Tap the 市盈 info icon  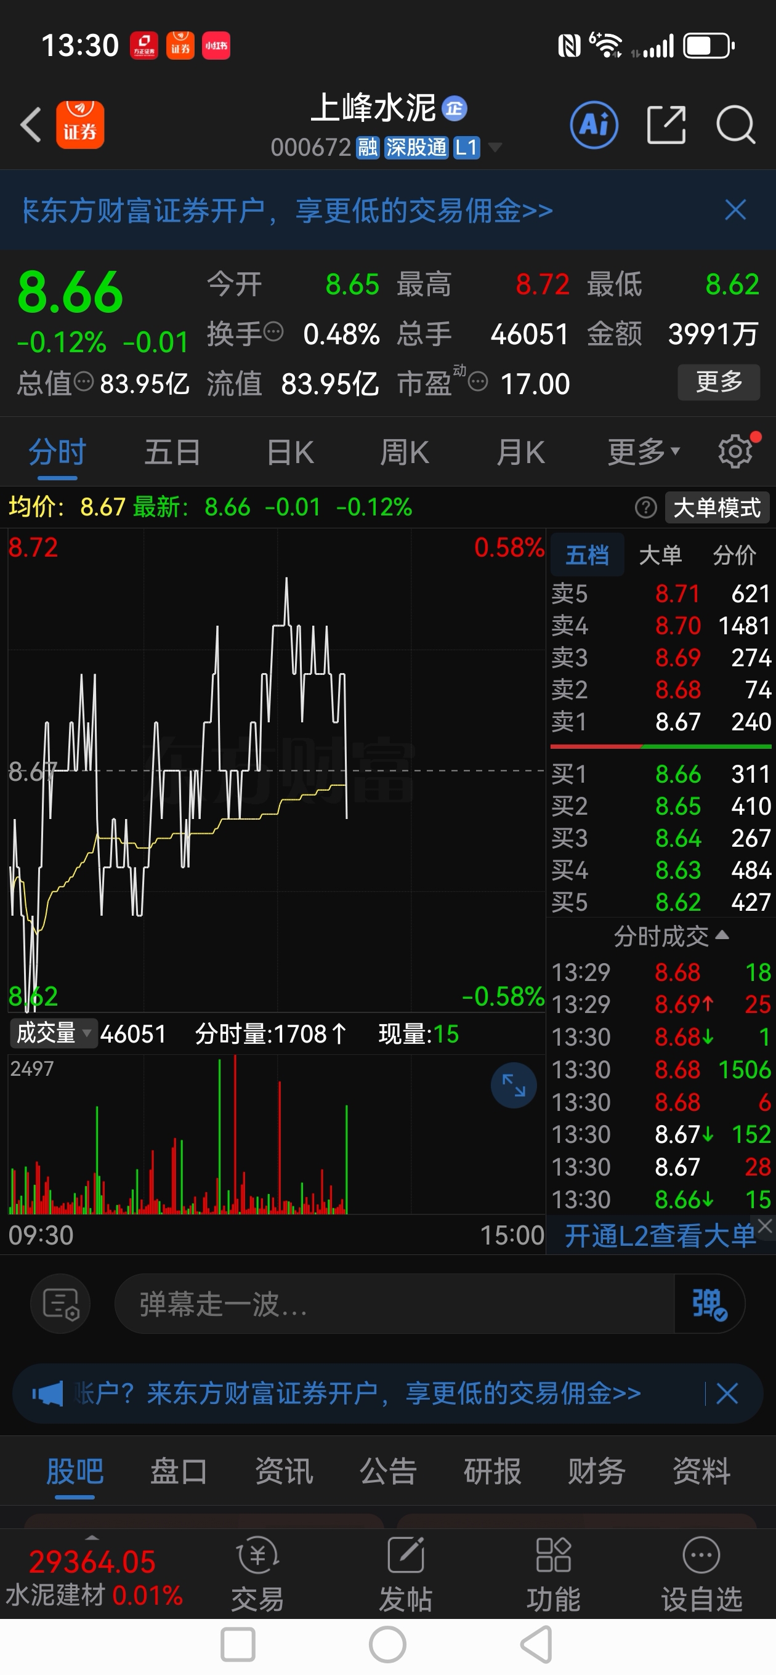click(478, 382)
